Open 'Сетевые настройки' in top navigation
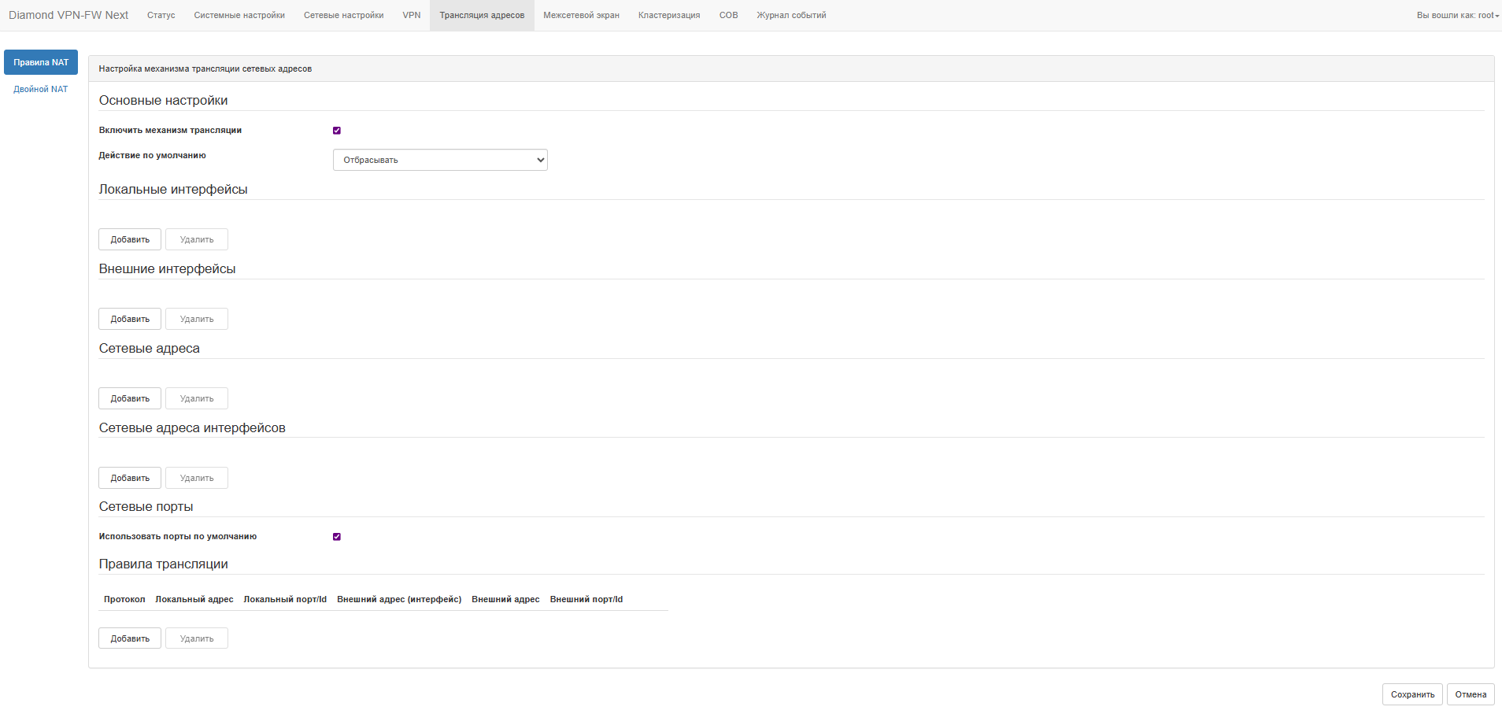The width and height of the screenshot is (1502, 714). coord(343,16)
